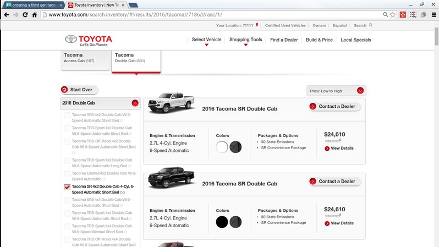Click the red arrow icon on first Contact a Dealer
Image resolution: width=439 pixels, height=247 pixels.
point(312,106)
